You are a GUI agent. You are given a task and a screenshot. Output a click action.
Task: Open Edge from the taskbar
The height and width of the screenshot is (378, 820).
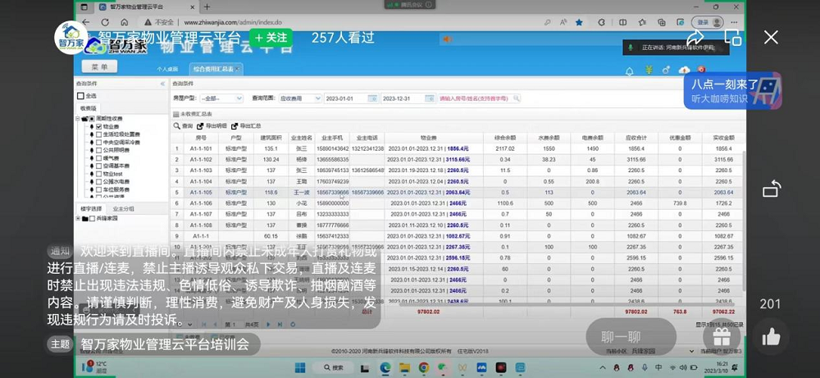click(x=385, y=367)
